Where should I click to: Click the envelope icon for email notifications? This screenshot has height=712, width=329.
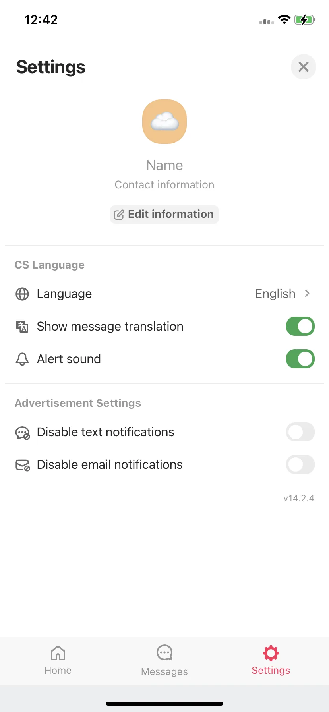[x=23, y=465]
